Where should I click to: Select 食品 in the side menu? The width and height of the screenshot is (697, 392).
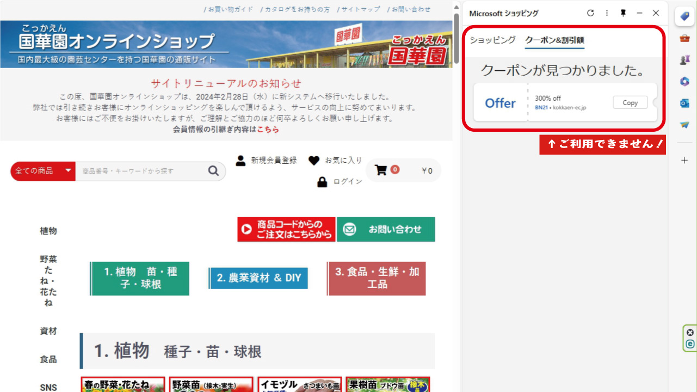[48, 359]
